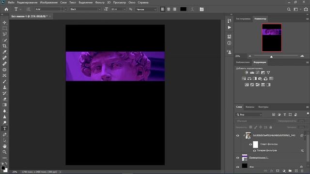Select the Hand tool
Screen dimensions: 310x174
pos(4,146)
